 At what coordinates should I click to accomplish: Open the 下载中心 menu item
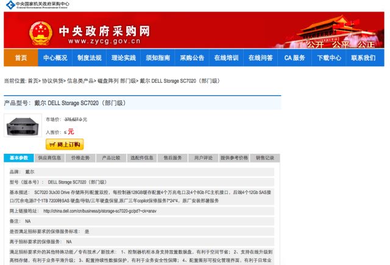[329, 58]
